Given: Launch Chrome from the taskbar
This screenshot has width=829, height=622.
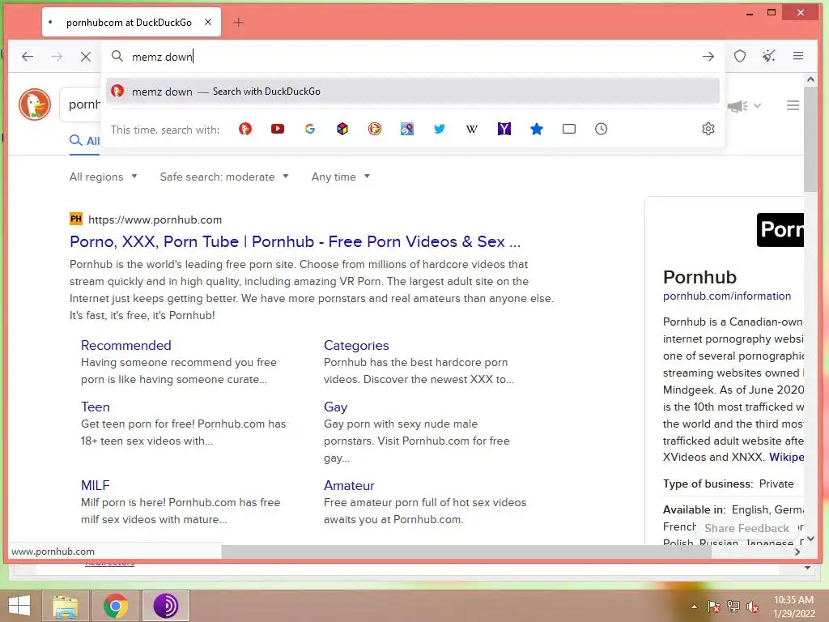Looking at the screenshot, I should click(x=115, y=606).
